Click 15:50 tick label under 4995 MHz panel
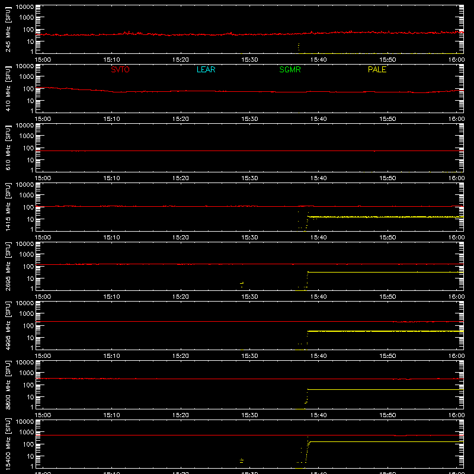This screenshot has width=474, height=474. pyautogui.click(x=387, y=356)
